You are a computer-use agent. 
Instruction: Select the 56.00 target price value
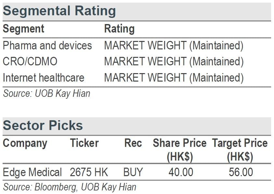tap(241, 172)
